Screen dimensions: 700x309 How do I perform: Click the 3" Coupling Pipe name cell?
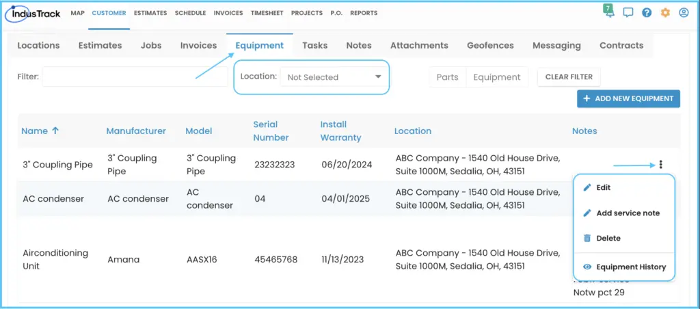tap(57, 165)
